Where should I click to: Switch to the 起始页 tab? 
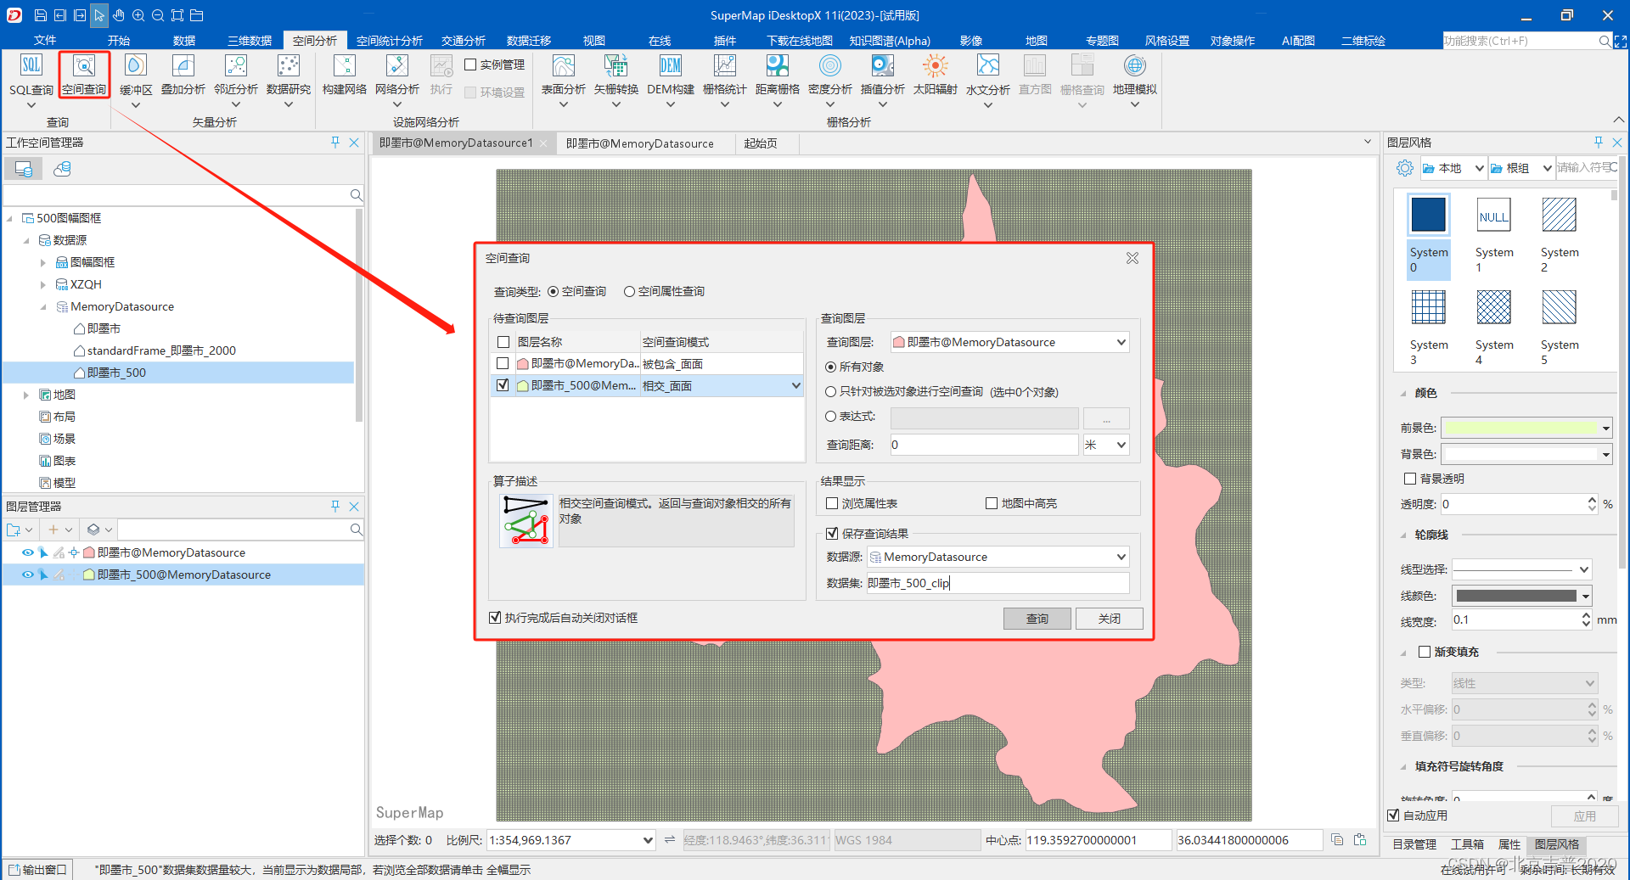[761, 143]
